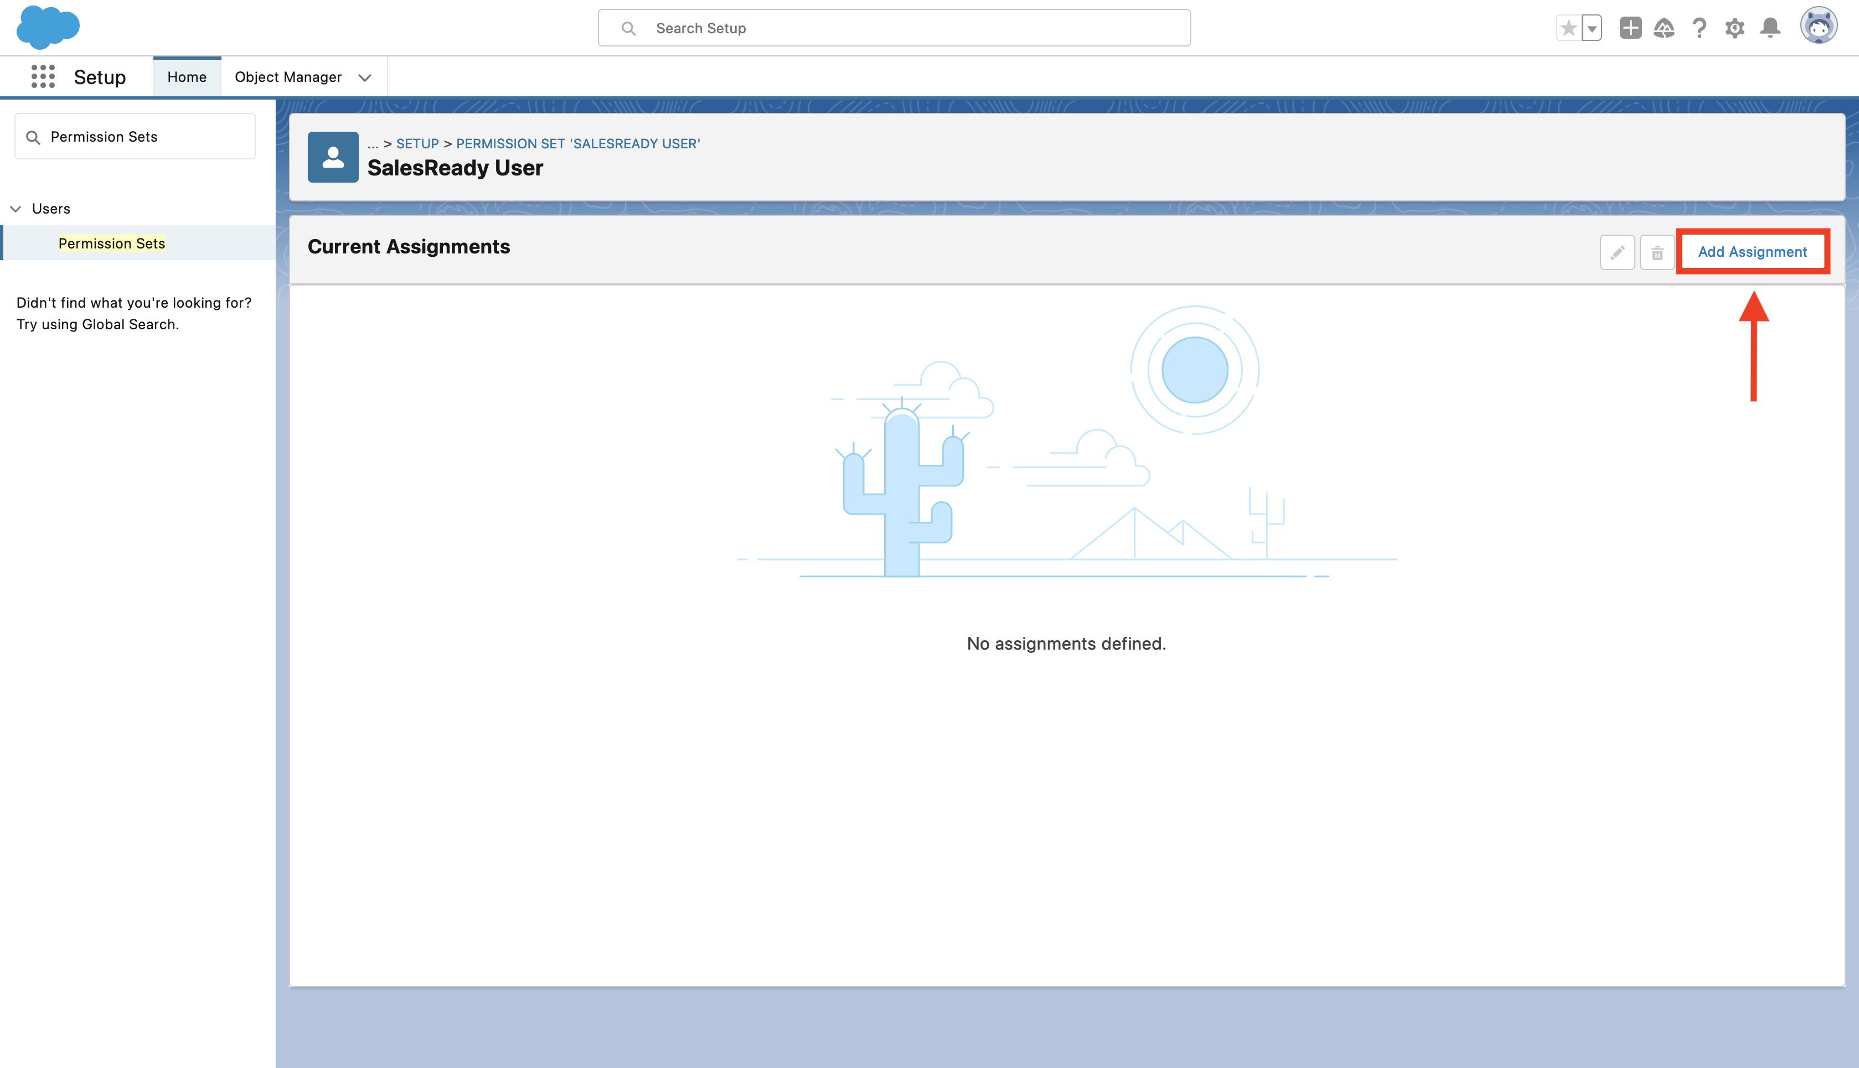Click the Salesforce cloud logo
The height and width of the screenshot is (1068, 1859).
point(48,27)
